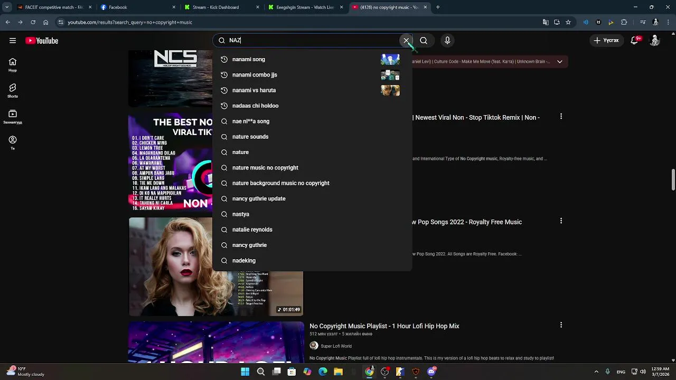
Task: Click the page vertical scrollbar thumb
Action: 673,180
